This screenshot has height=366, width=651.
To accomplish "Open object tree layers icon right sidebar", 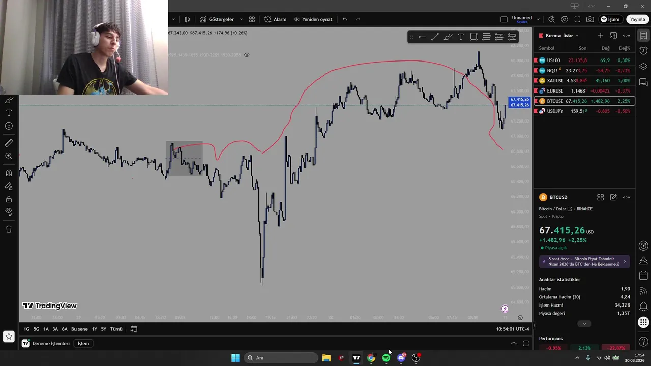I will [643, 67].
